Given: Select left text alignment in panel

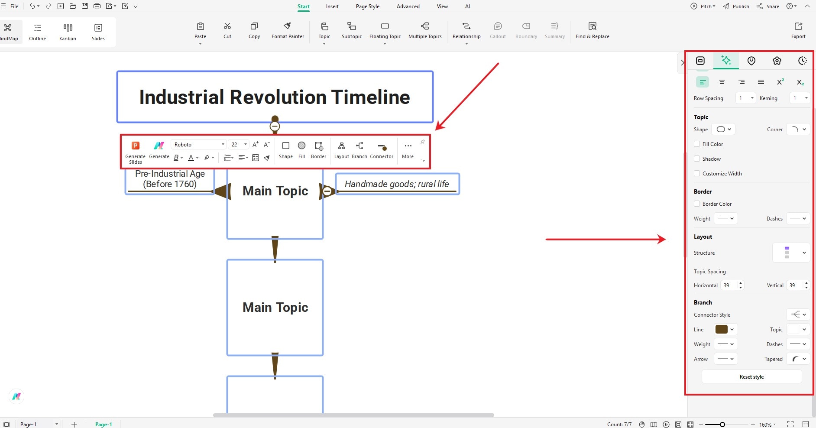Looking at the screenshot, I should click(x=703, y=82).
